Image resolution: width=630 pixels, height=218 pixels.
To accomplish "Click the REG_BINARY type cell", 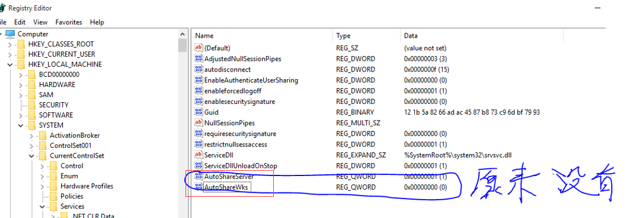I will coord(355,112).
